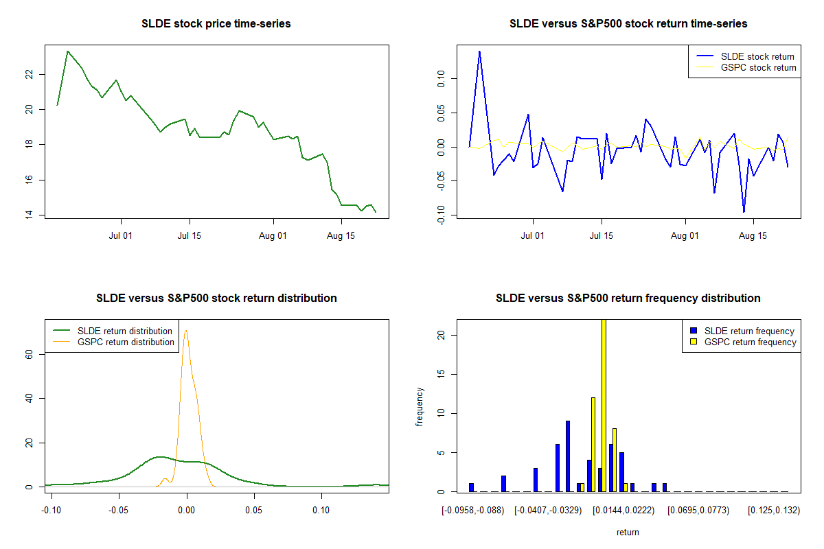Click the '[-0.0958,-0.088)' histogram bin label
Image resolution: width=824 pixels, height=549 pixels.
[x=473, y=511]
